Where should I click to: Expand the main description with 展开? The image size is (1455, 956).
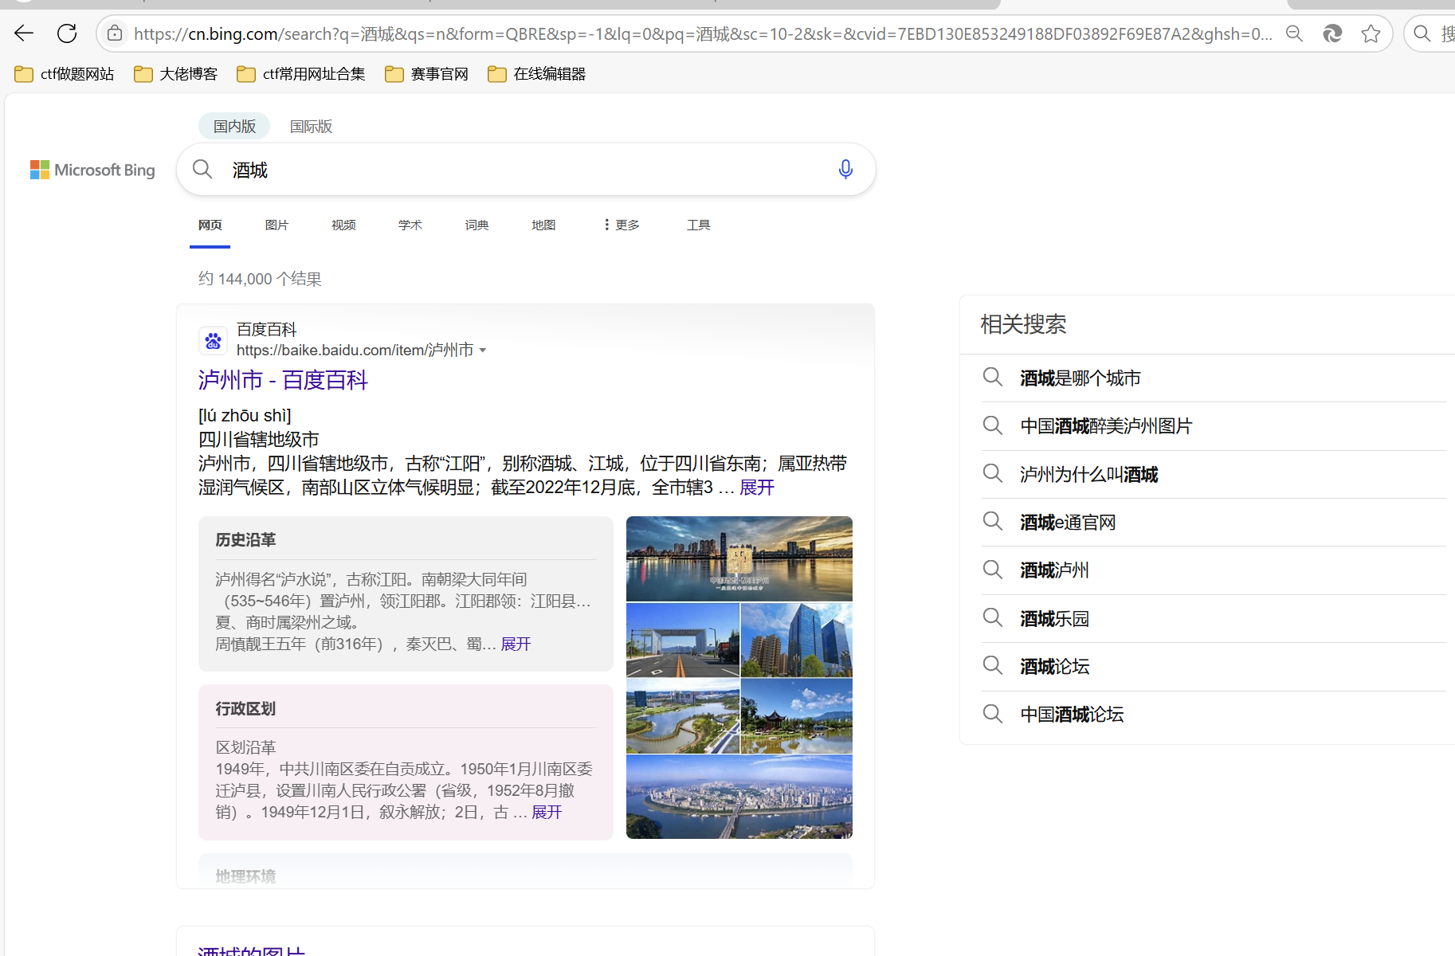click(x=757, y=488)
